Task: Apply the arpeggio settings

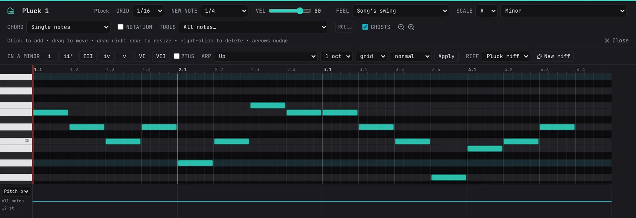Action: 446,56
